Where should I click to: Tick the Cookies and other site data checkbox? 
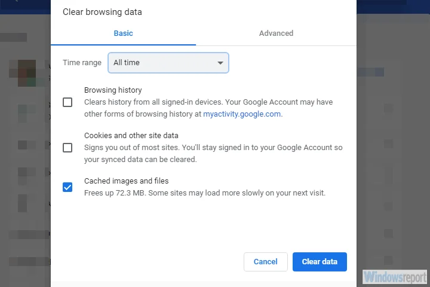pyautogui.click(x=67, y=148)
